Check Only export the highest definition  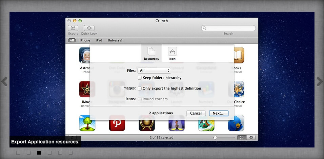[x=140, y=88]
